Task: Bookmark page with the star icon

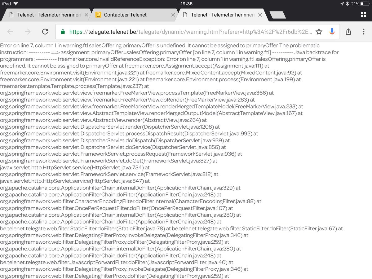Action: [319, 32]
